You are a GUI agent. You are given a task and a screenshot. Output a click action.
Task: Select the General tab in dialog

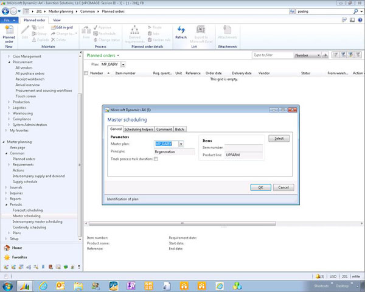point(116,129)
